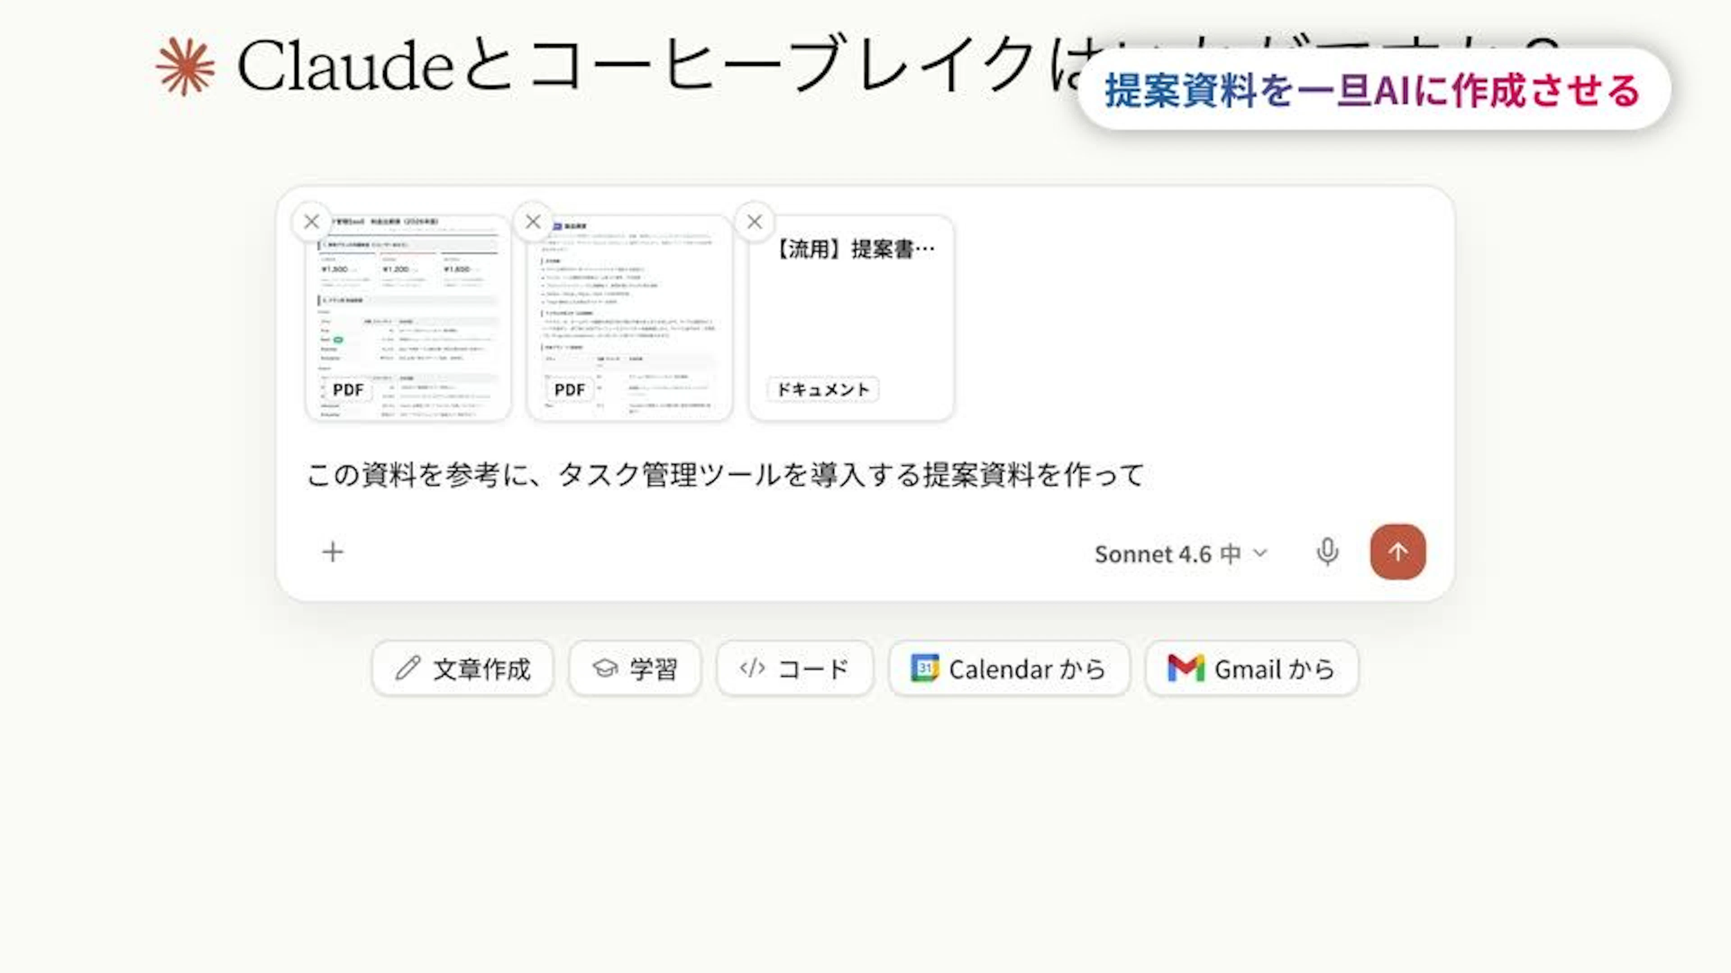Activate the microphone voice input
1731x973 pixels.
[1327, 552]
